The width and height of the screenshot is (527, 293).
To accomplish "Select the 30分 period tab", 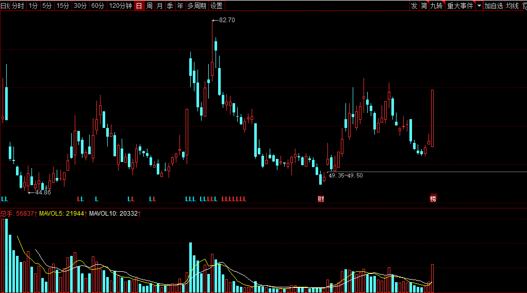I will pyautogui.click(x=80, y=6).
